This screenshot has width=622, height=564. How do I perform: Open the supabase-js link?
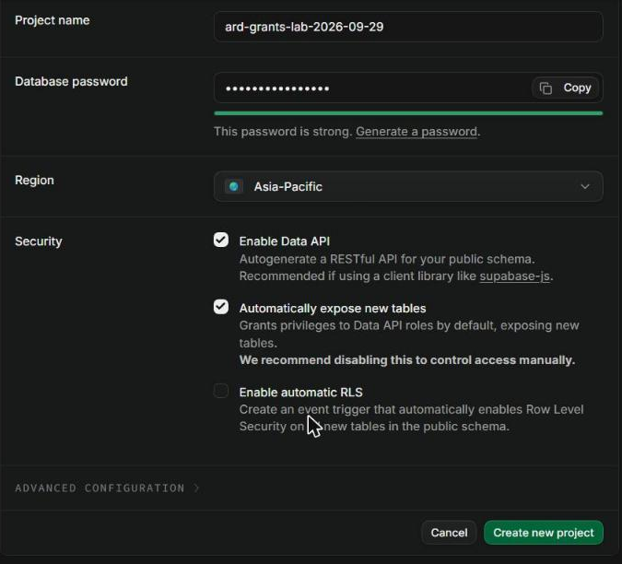click(514, 276)
